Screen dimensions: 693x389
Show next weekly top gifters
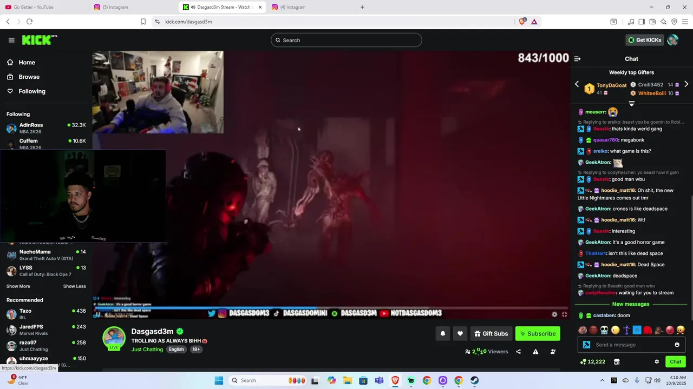[x=686, y=84]
